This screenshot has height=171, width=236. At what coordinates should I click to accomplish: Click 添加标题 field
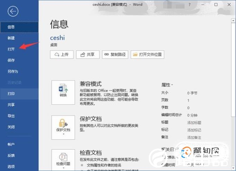point(194,123)
